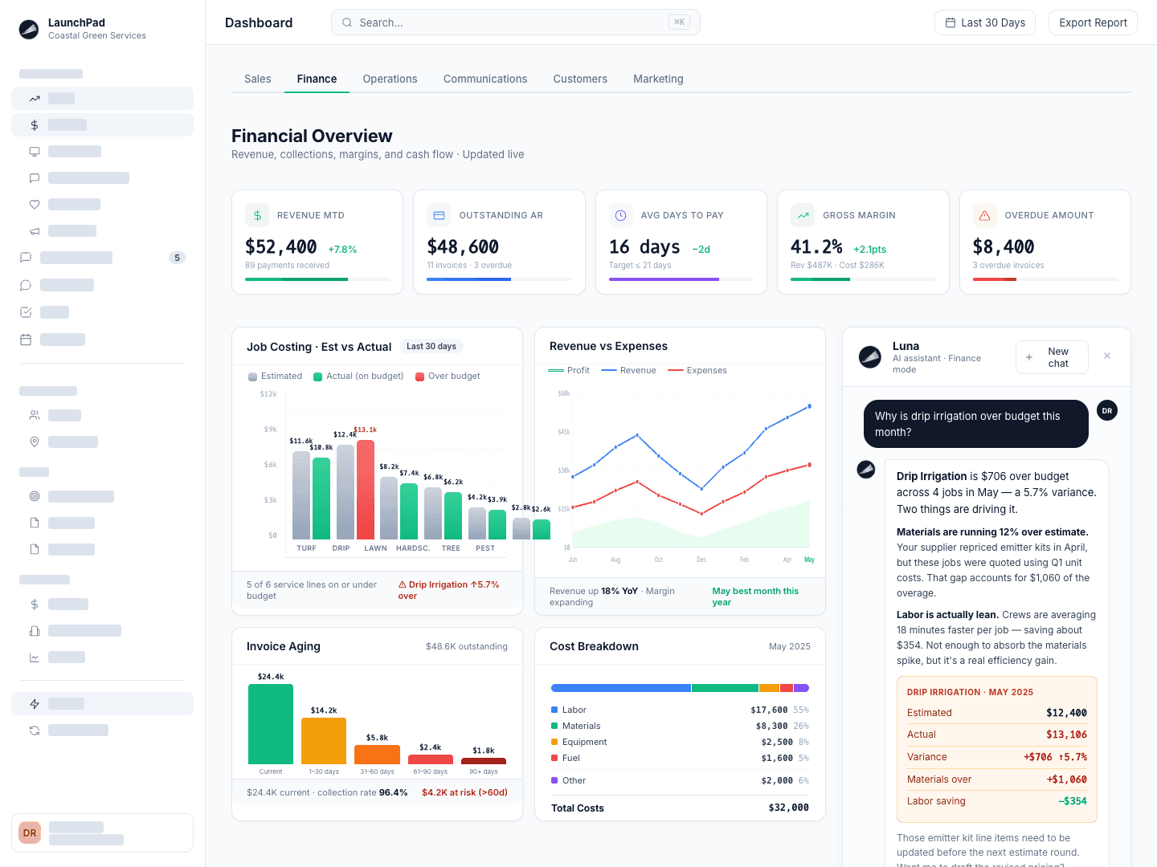Click the map pin icon in the sidebar

[35, 442]
